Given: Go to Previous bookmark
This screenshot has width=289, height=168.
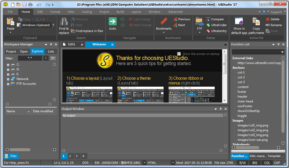Looking at the screenshot, I should click(x=182, y=19).
